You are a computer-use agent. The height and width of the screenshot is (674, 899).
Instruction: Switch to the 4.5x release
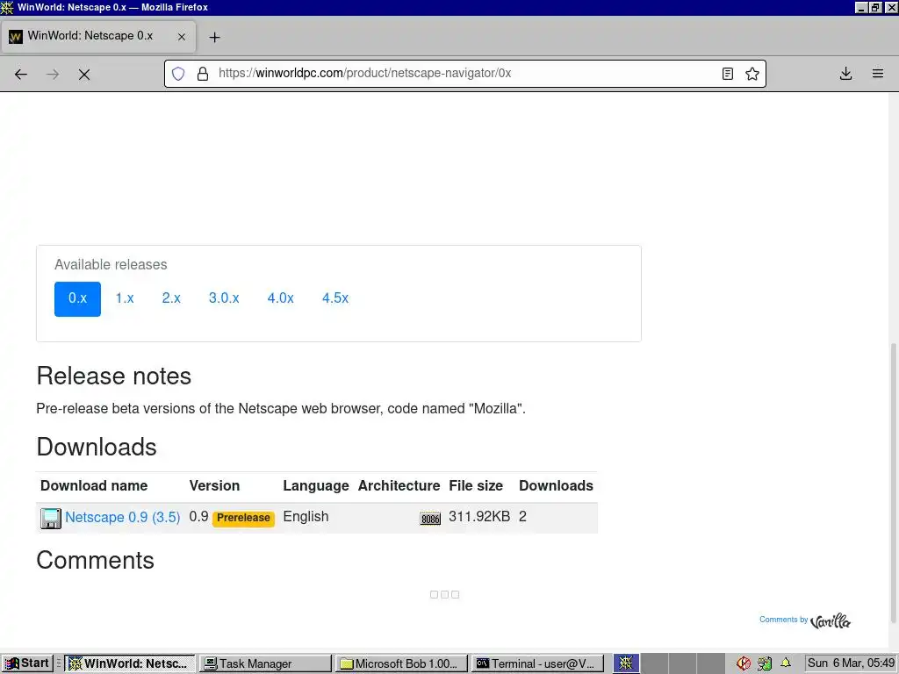pos(335,298)
